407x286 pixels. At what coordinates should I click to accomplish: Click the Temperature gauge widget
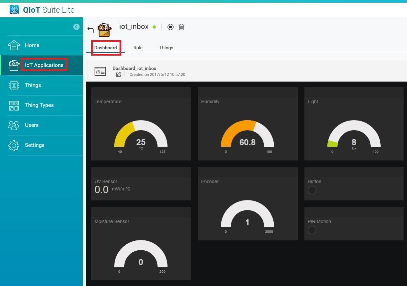141,134
